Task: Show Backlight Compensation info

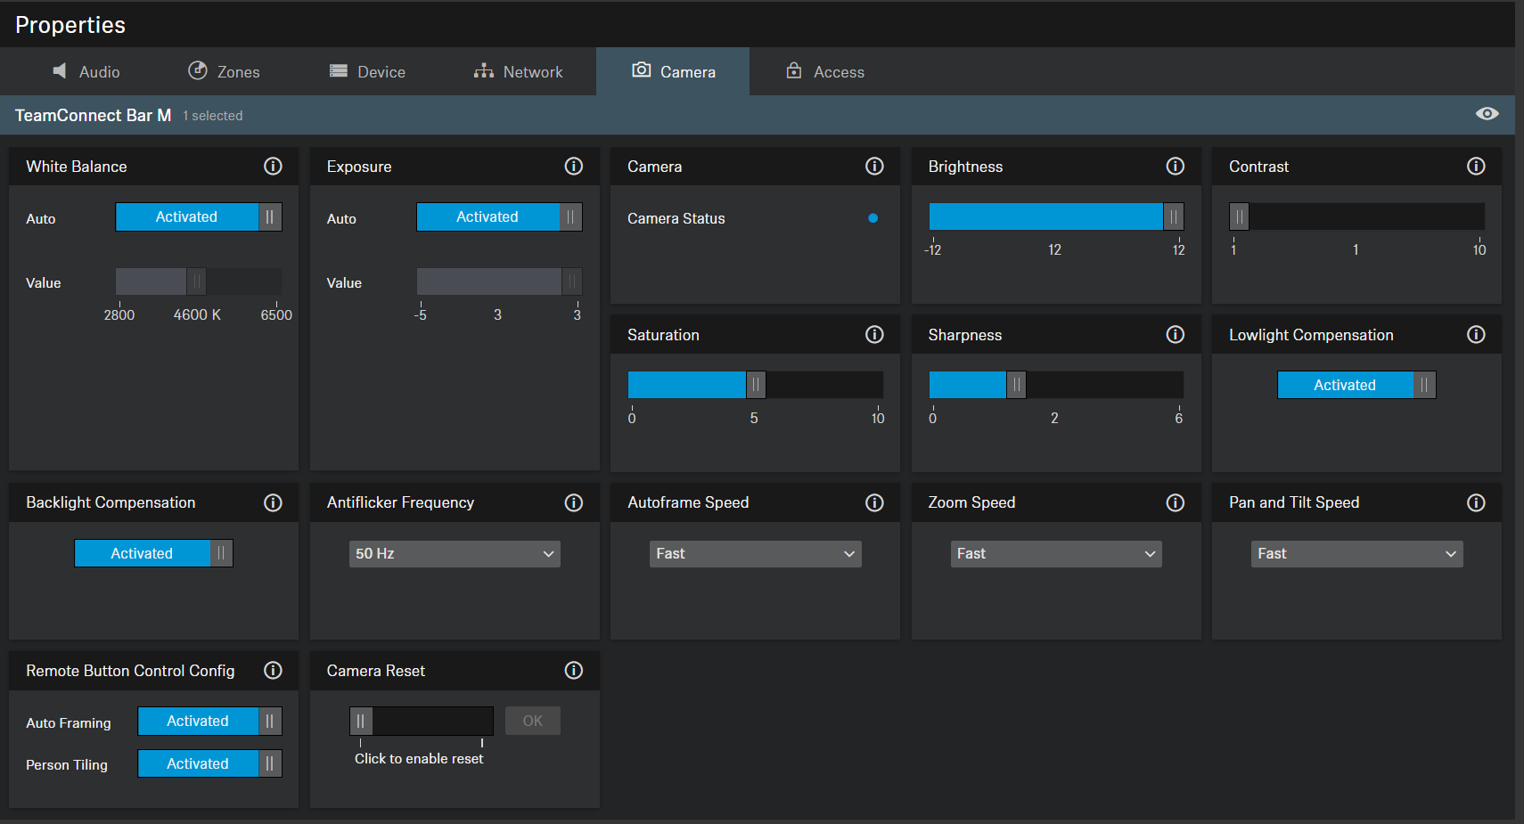Action: (x=273, y=502)
